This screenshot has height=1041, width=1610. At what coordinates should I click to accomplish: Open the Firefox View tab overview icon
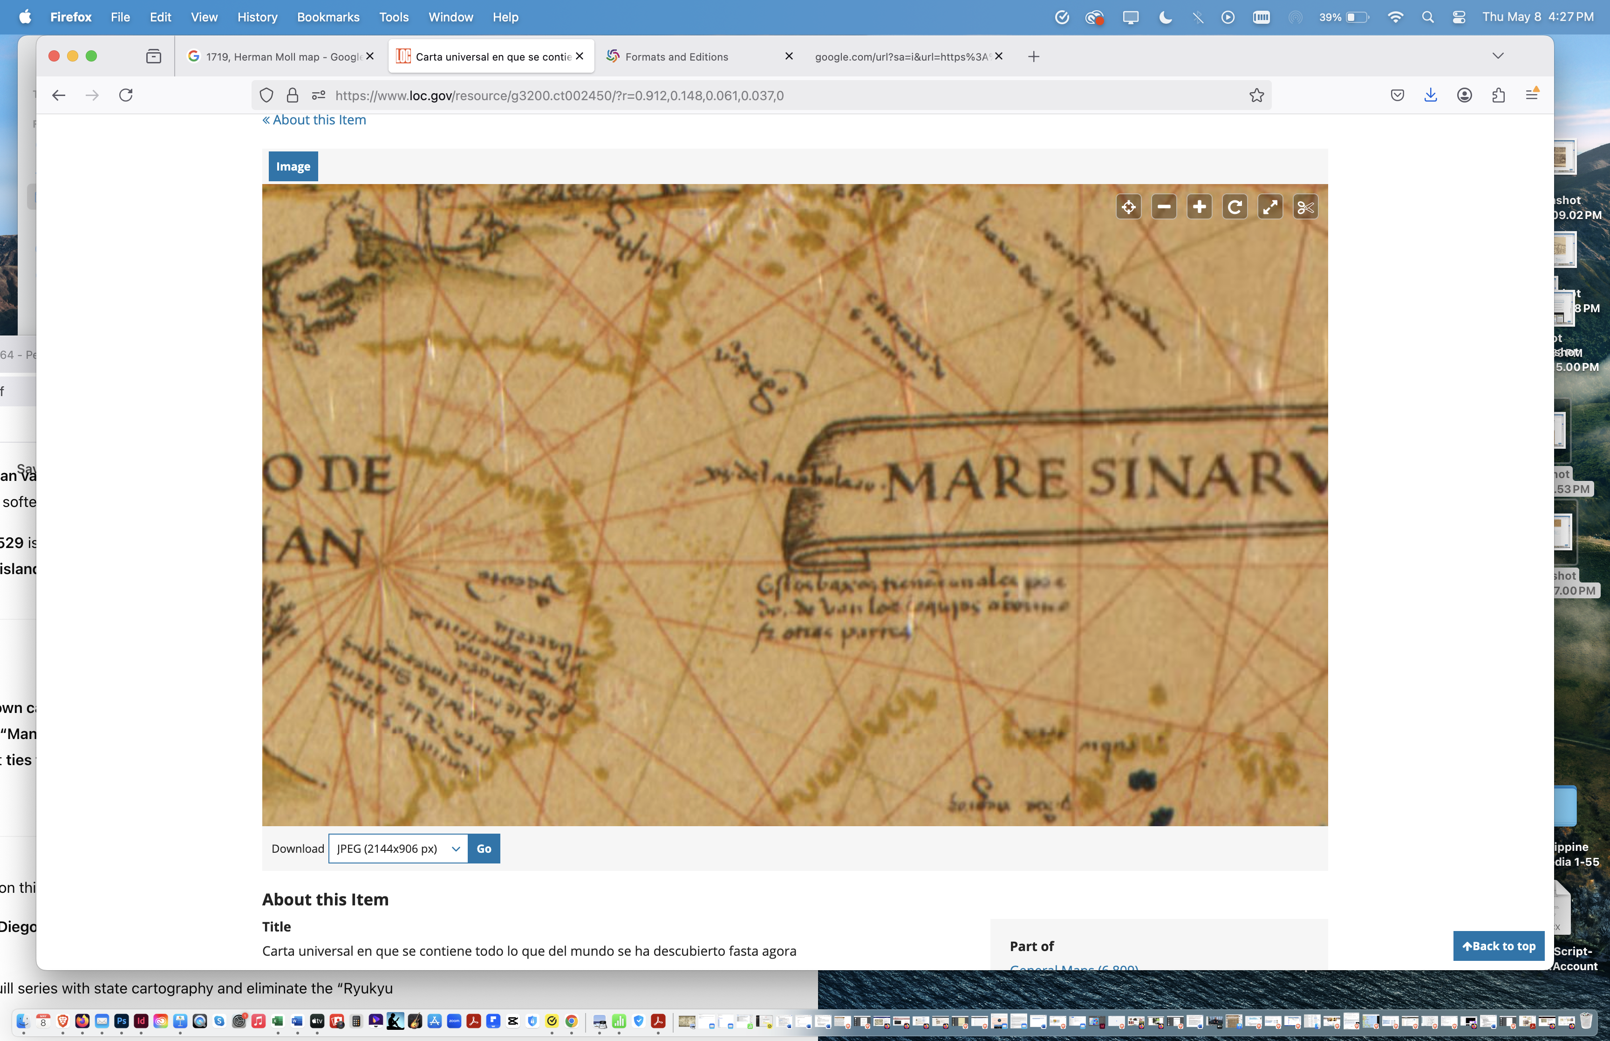153,56
